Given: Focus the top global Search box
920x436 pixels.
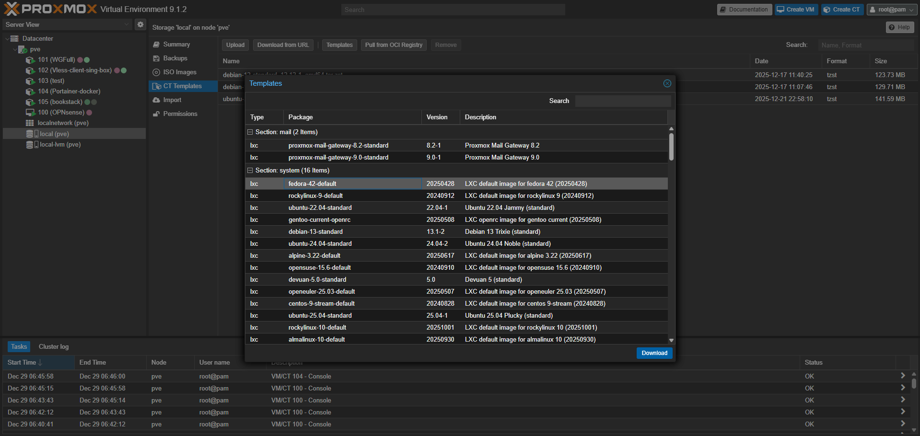Looking at the screenshot, I should tap(453, 10).
